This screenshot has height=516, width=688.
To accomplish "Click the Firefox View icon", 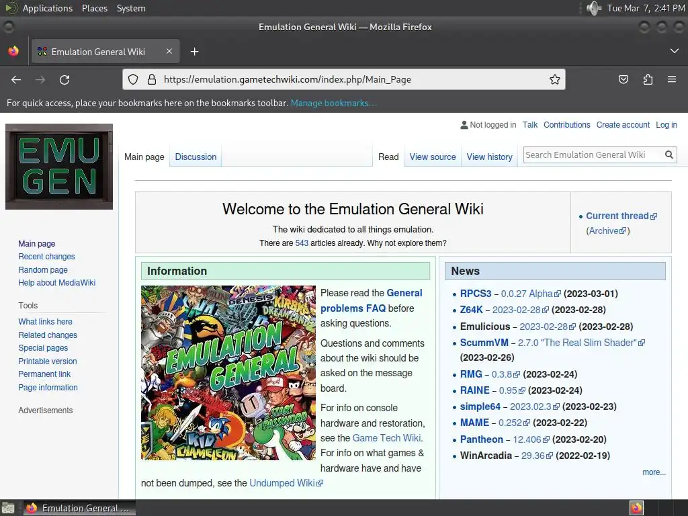I will click(x=13, y=51).
